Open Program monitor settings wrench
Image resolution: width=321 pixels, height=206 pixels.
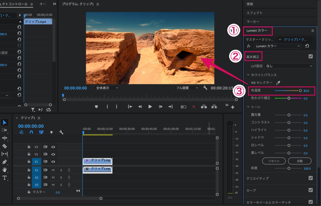[205, 88]
